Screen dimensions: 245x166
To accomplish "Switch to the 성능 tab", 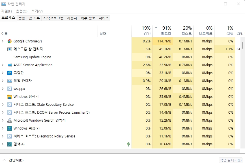I will tap(22, 18).
